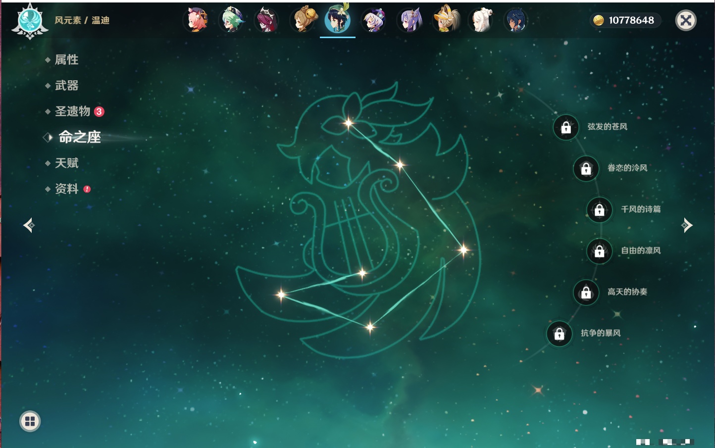Viewport: 715px width, 448px height.
Task: Click the 风元素 / 温迪 title text
Action: (82, 20)
